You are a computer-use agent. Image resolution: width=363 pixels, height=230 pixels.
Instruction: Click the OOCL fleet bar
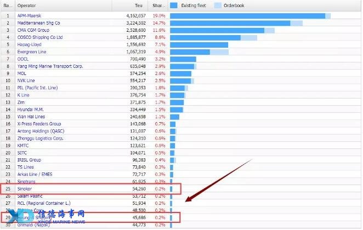coord(183,59)
